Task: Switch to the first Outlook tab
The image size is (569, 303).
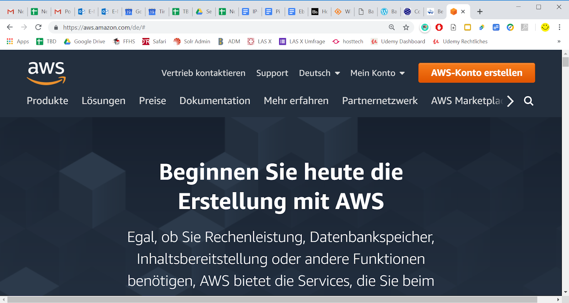Action: pyautogui.click(x=86, y=12)
